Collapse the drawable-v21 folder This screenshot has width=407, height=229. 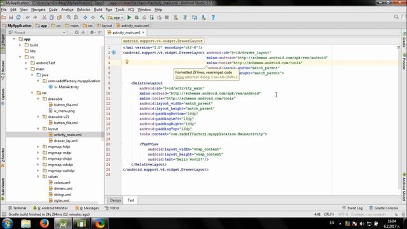click(x=38, y=117)
